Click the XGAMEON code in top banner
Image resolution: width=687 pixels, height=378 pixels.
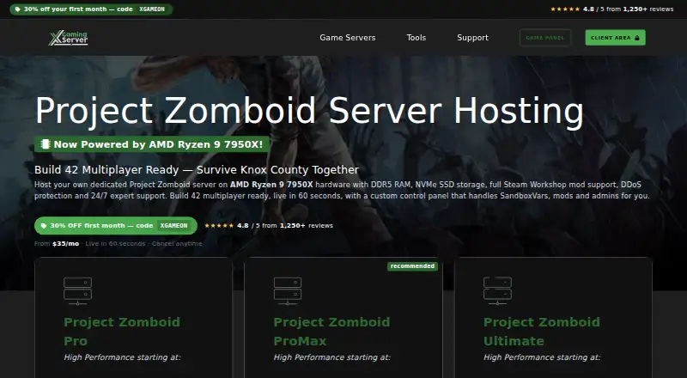pyautogui.click(x=152, y=9)
